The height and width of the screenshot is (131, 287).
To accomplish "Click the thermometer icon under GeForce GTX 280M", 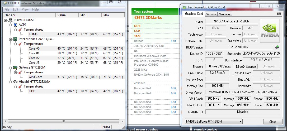I will click(20, 72).
